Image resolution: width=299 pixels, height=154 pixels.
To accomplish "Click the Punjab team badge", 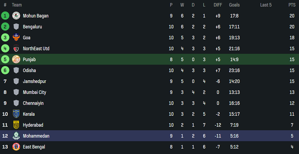I will [x=16, y=59].
